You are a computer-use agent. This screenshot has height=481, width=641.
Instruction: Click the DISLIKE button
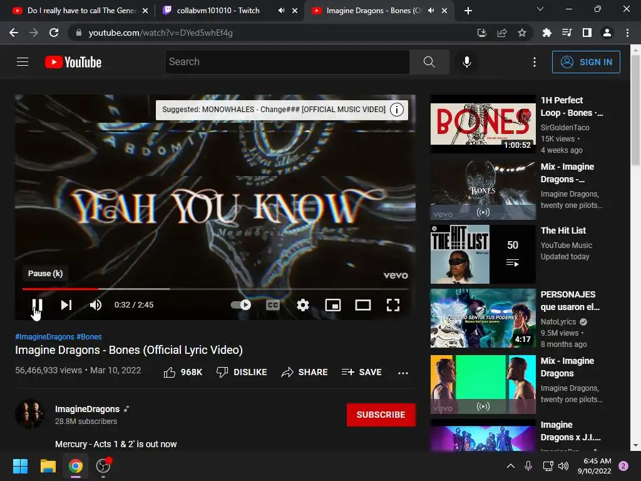click(x=242, y=372)
